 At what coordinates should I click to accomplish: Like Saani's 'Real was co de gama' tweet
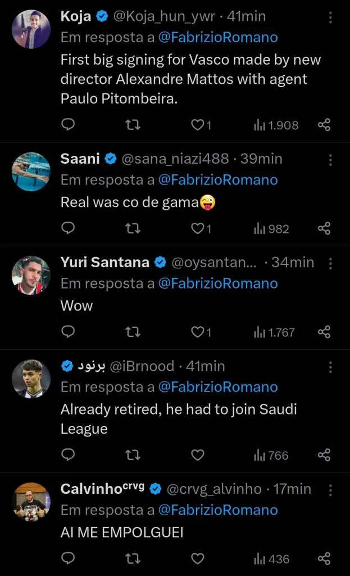201,228
